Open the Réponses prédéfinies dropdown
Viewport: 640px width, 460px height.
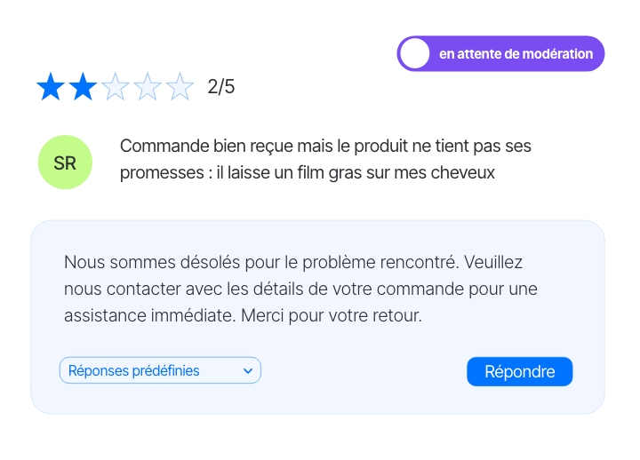coord(160,370)
